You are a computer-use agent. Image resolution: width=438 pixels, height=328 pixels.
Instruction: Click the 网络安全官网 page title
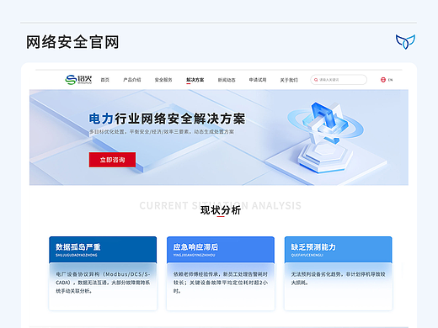point(72,42)
